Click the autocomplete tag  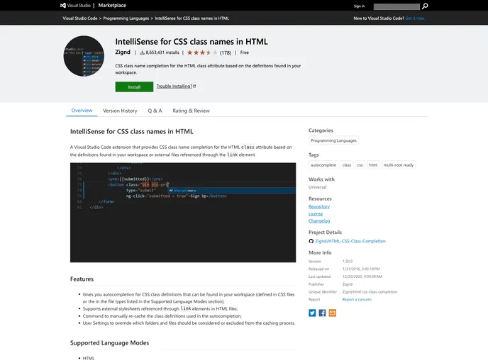323,165
